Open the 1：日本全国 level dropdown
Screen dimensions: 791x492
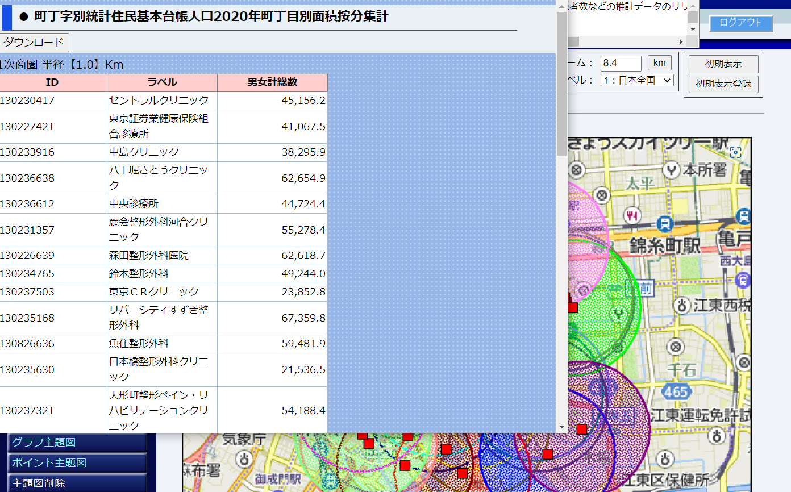(x=637, y=80)
